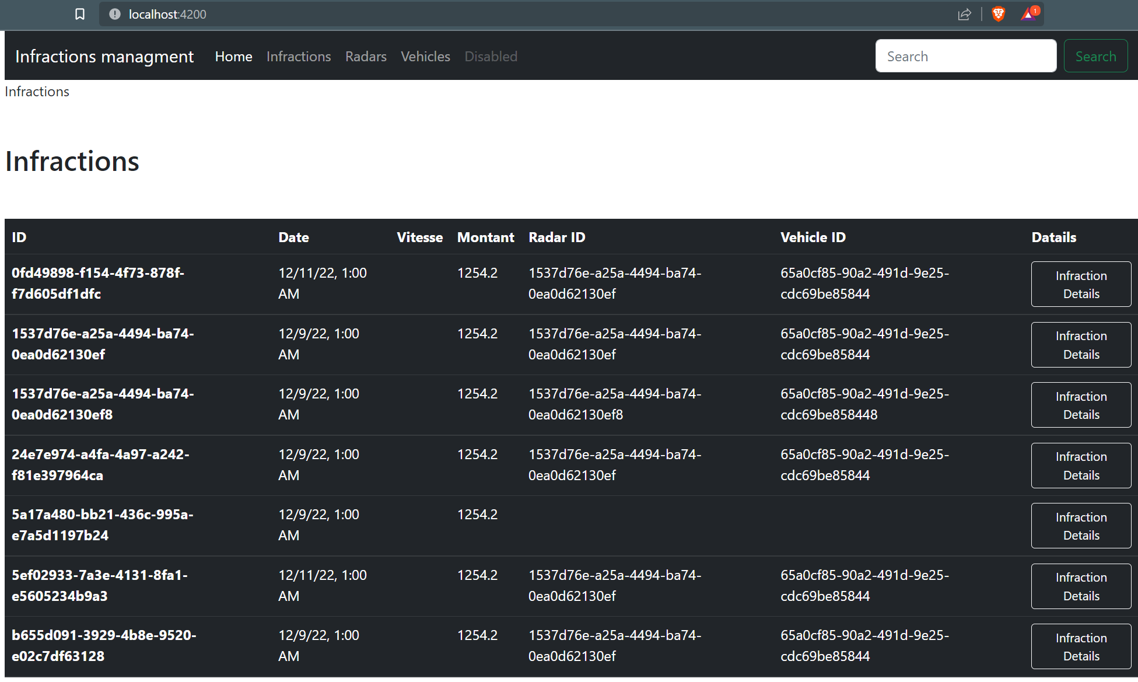The image size is (1138, 682).
Task: Click the Date column header
Action: click(x=293, y=237)
